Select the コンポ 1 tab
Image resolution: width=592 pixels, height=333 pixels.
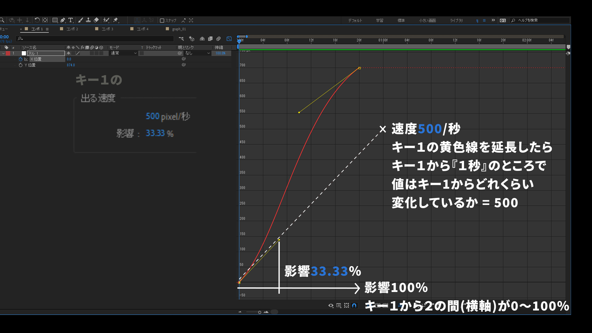click(x=37, y=29)
